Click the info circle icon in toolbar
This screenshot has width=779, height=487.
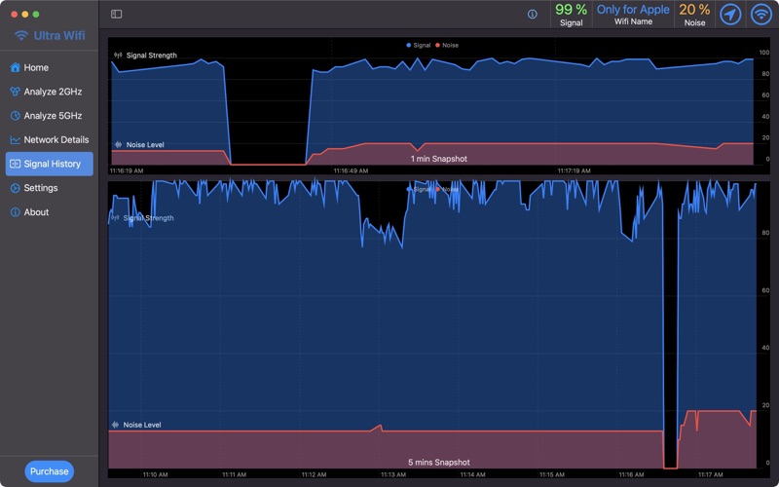[x=532, y=14]
